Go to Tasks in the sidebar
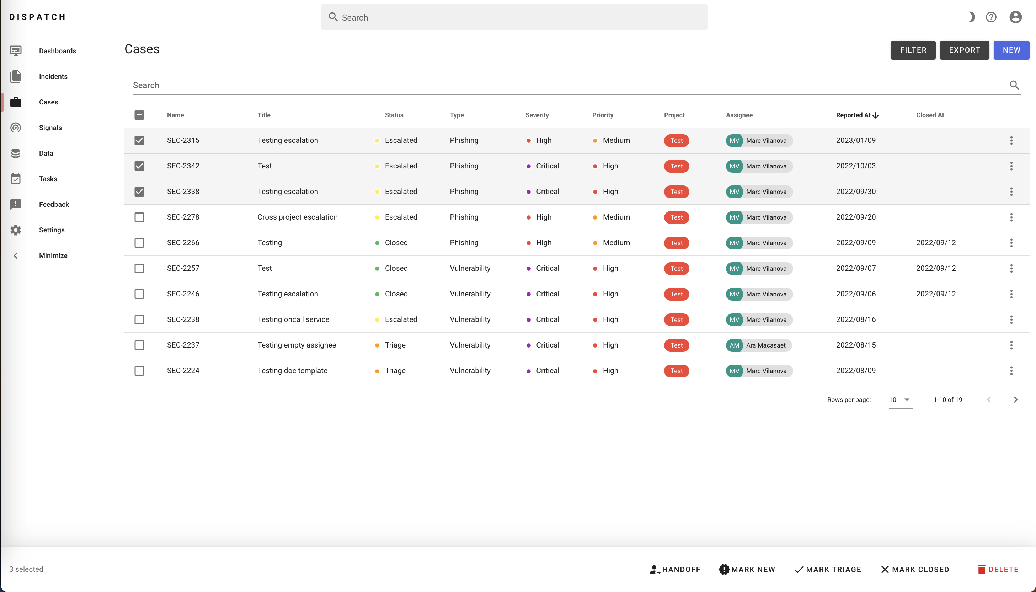Viewport: 1036px width, 592px height. [x=48, y=179]
